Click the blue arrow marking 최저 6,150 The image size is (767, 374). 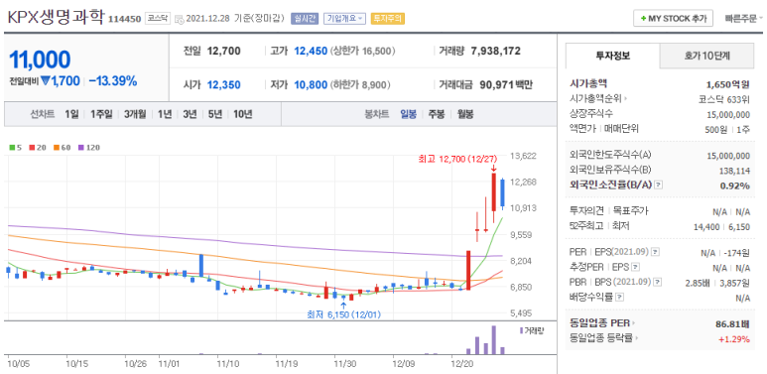[343, 306]
